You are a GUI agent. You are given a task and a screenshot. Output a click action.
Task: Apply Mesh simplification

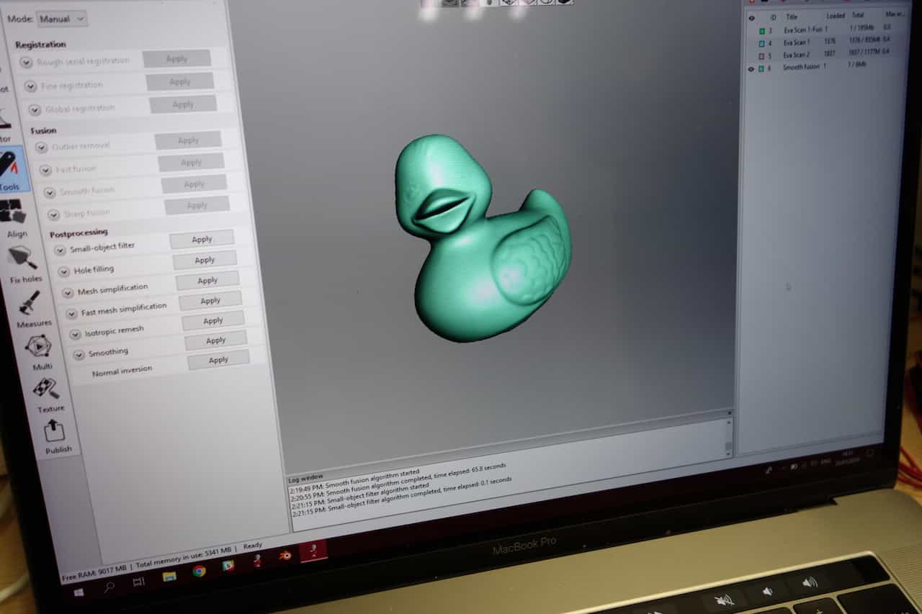[207, 280]
